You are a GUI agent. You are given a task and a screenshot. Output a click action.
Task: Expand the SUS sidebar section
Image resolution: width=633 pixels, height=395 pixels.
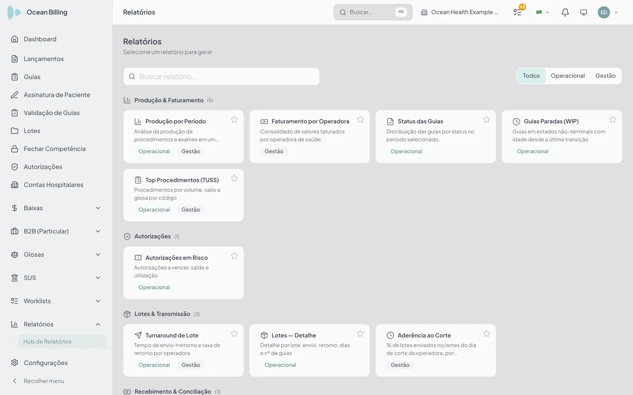[x=56, y=278]
